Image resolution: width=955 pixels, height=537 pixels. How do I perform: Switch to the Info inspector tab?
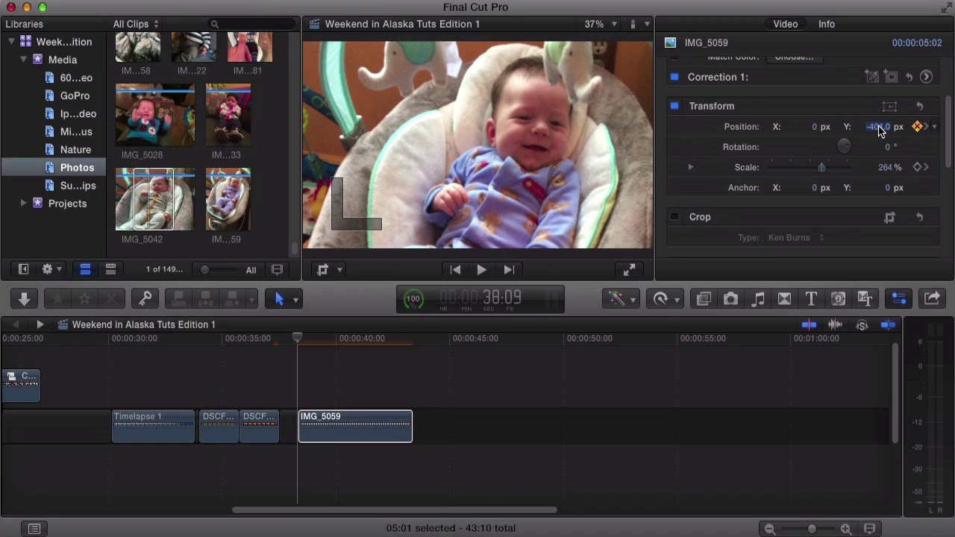[x=826, y=24]
